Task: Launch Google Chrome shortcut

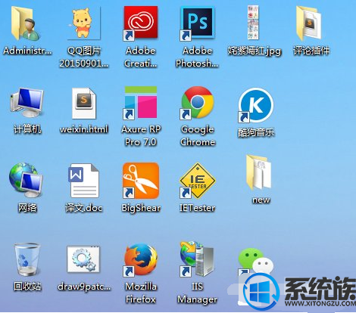Action: 197,103
